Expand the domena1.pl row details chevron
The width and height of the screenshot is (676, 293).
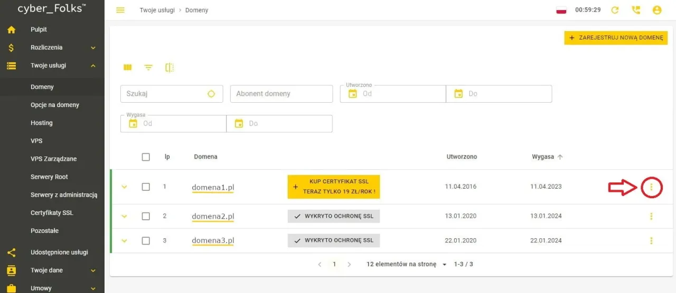[125, 187]
